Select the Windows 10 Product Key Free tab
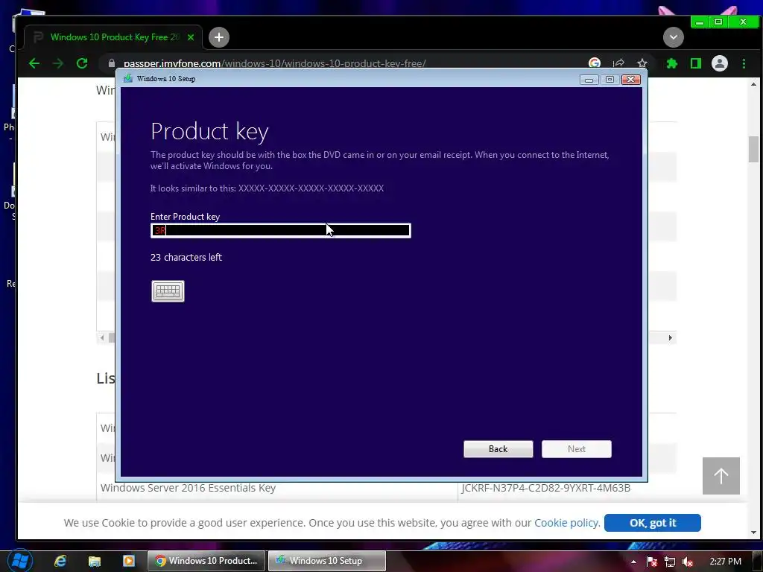This screenshot has width=763, height=572. [x=113, y=37]
